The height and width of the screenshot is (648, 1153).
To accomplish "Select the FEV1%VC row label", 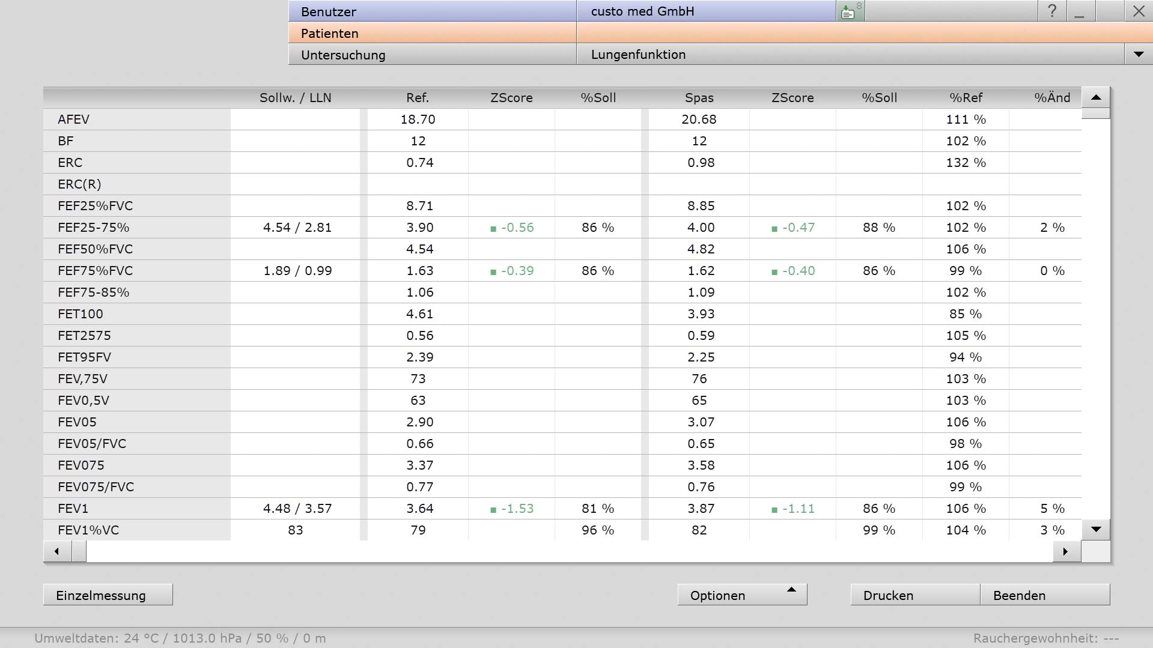I will click(88, 530).
